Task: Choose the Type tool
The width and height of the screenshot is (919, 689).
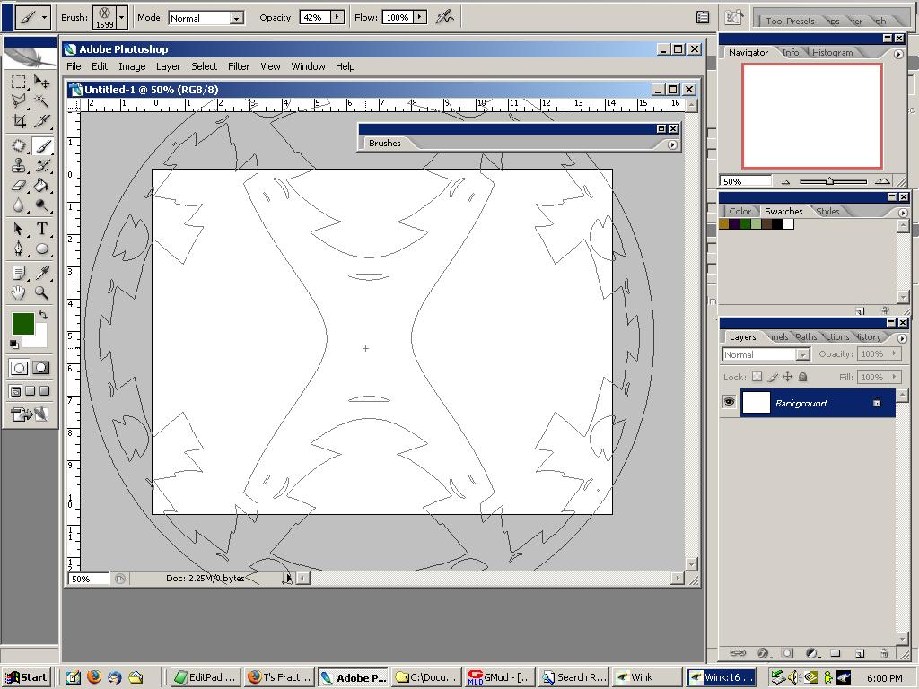Action: coord(41,229)
